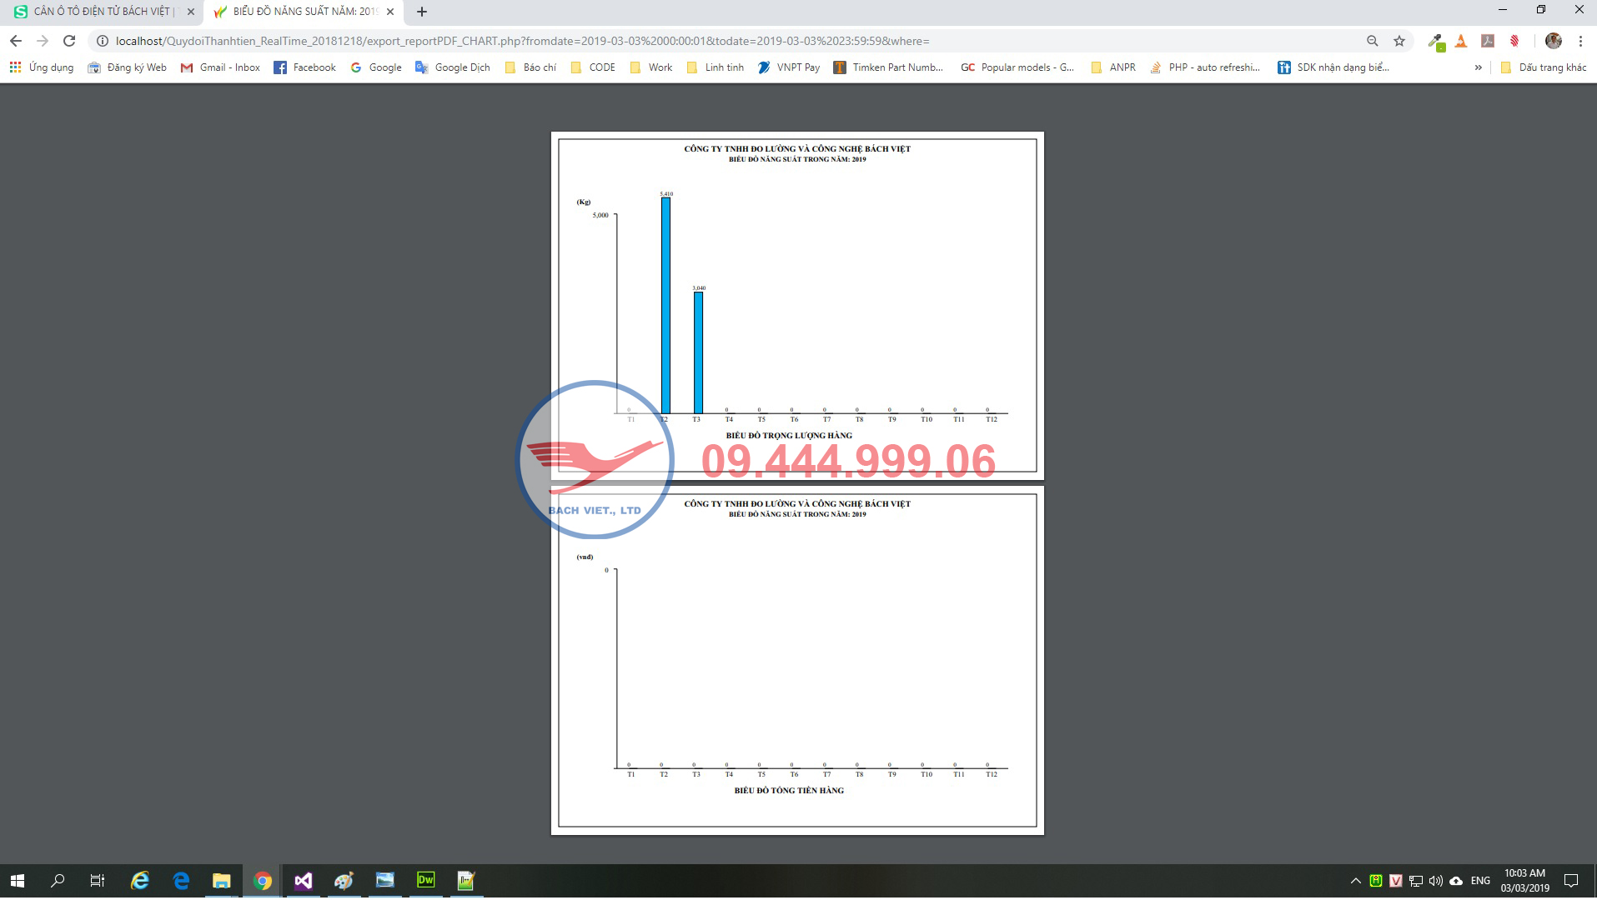Open the red striped extension icon
Screen dimensions: 1597x900
1514,41
